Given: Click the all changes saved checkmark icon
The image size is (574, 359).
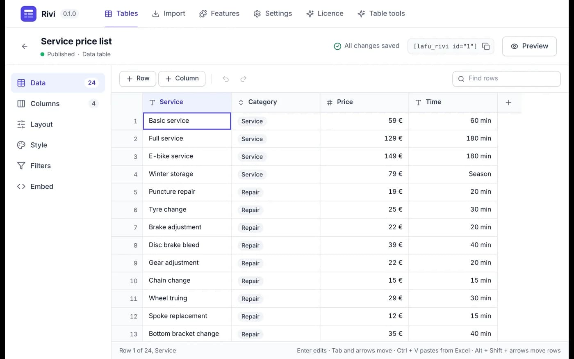Looking at the screenshot, I should point(337,46).
